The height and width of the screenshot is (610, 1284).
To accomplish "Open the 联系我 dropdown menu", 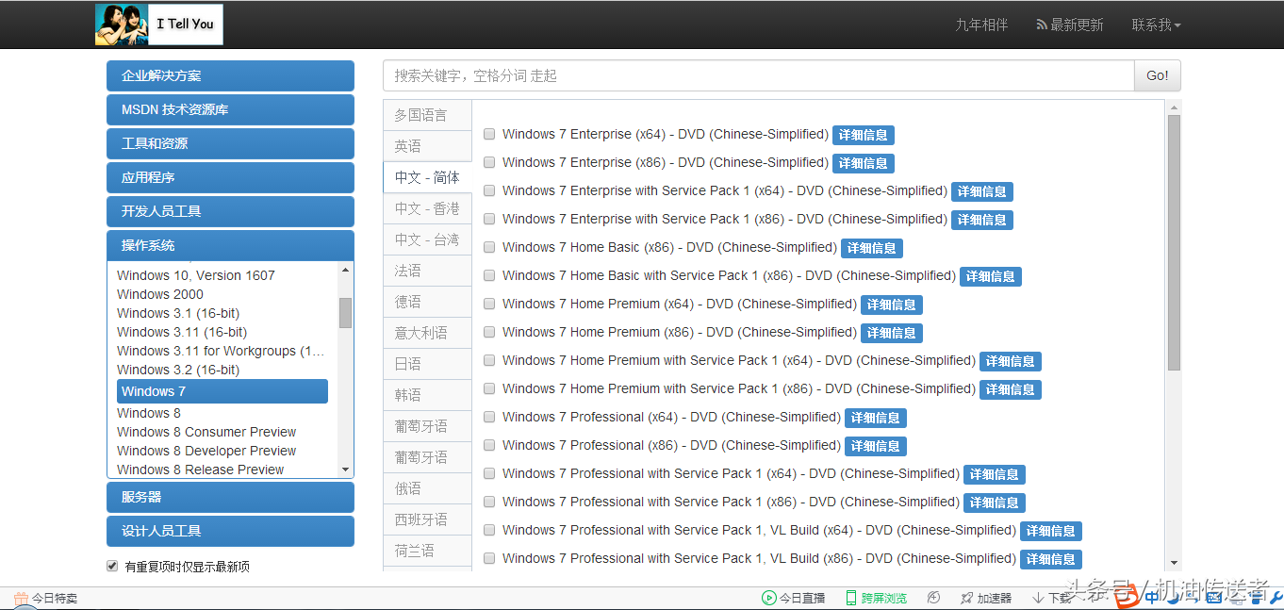I will click(1156, 25).
